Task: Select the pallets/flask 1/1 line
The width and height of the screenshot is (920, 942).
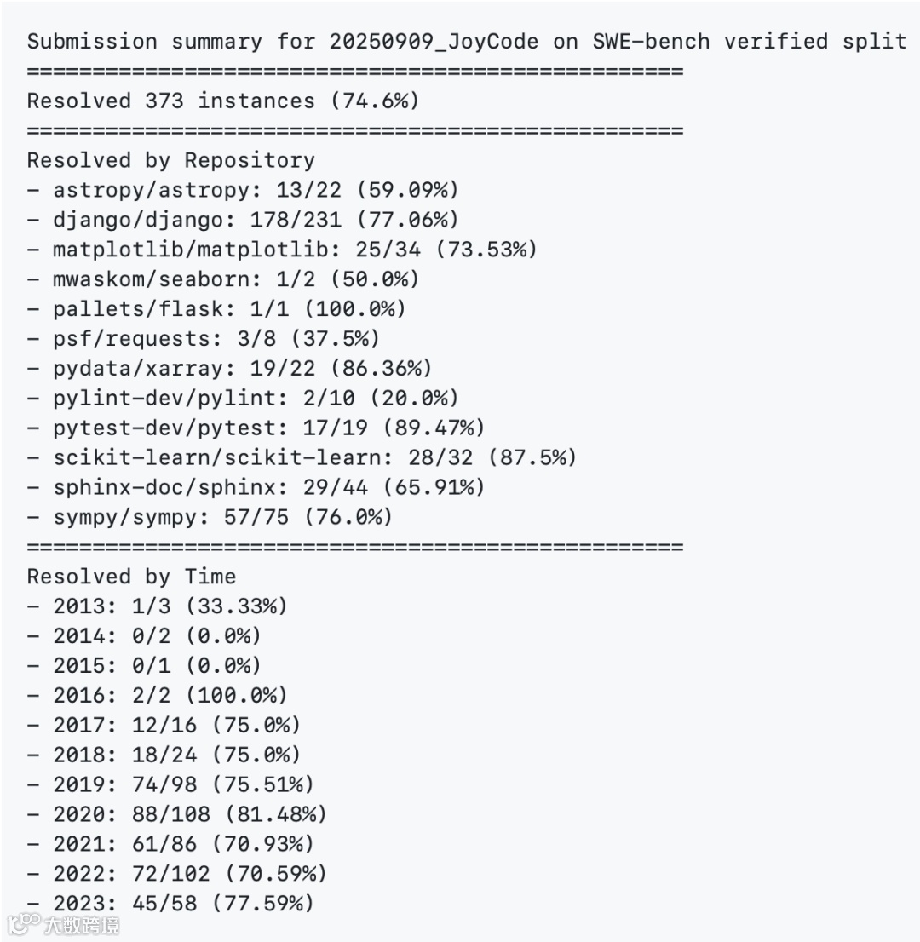Action: click(216, 309)
